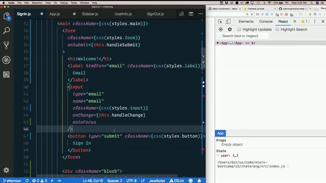Click the DevTools warning count indicator
Image resolution: width=326 pixels, height=183 pixels.
coord(305,21)
